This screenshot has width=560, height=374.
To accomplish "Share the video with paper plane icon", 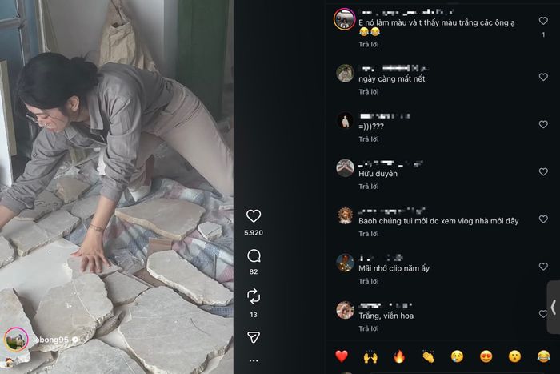I will tap(254, 337).
